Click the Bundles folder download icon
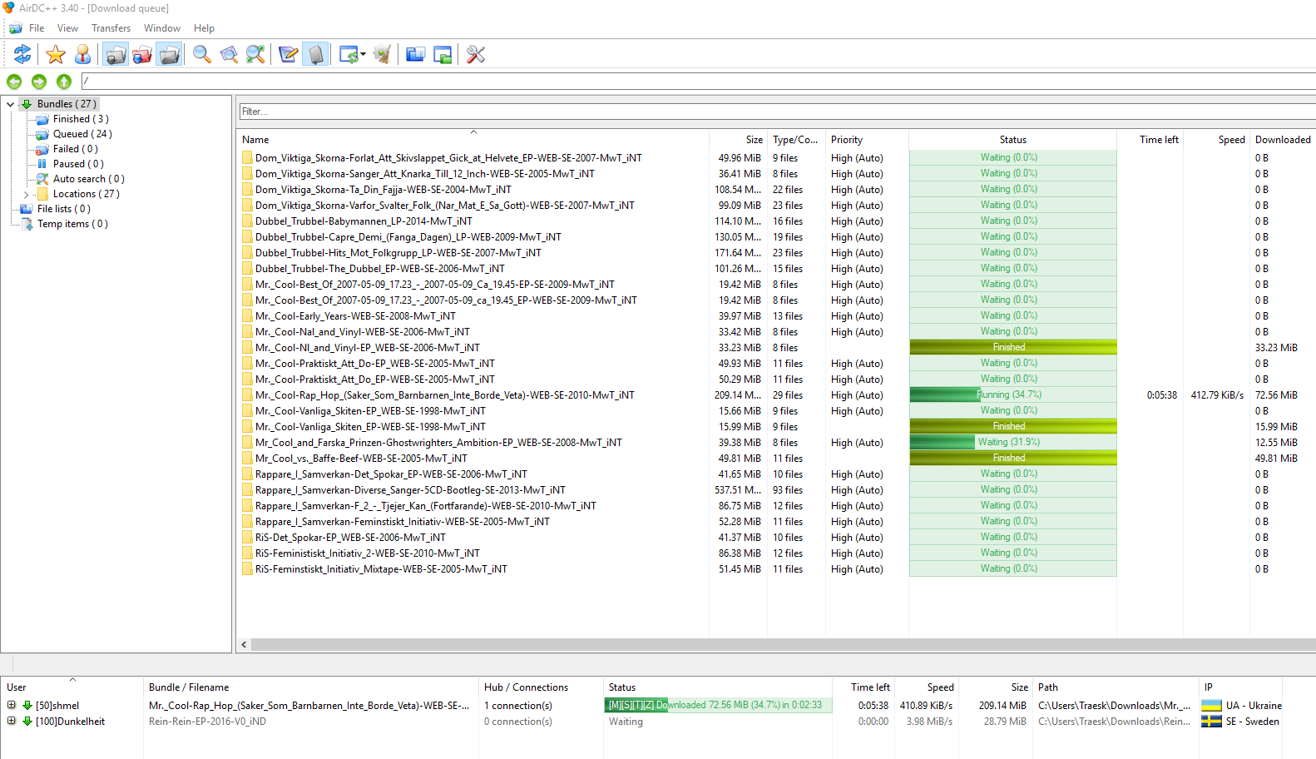1316x759 pixels. coord(27,104)
